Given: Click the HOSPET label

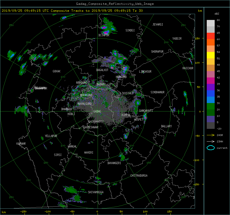Looking at the screenshot, I should [139, 120].
